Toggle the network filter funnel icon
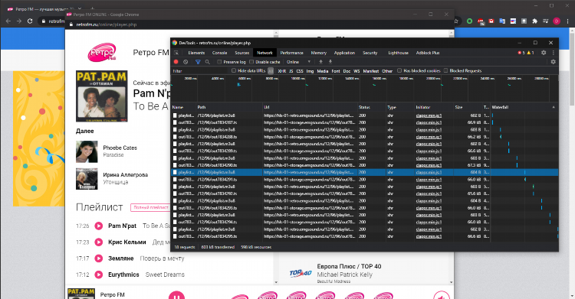This screenshot has height=299, width=575. (x=198, y=62)
